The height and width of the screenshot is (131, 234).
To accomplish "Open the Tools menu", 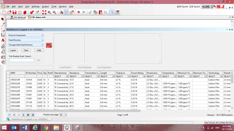I will click(x=54, y=6).
